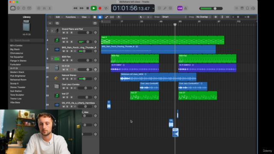
Task: Toggle the Solo S button in the control bar
Action: pyautogui.click(x=170, y=8)
